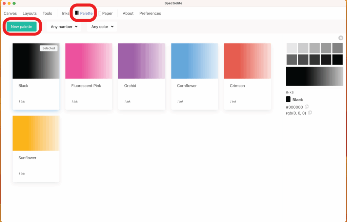Open the Any color filter dropdown
347x222 pixels.
(102, 27)
